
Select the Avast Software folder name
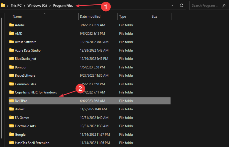pyautogui.click(x=26, y=42)
